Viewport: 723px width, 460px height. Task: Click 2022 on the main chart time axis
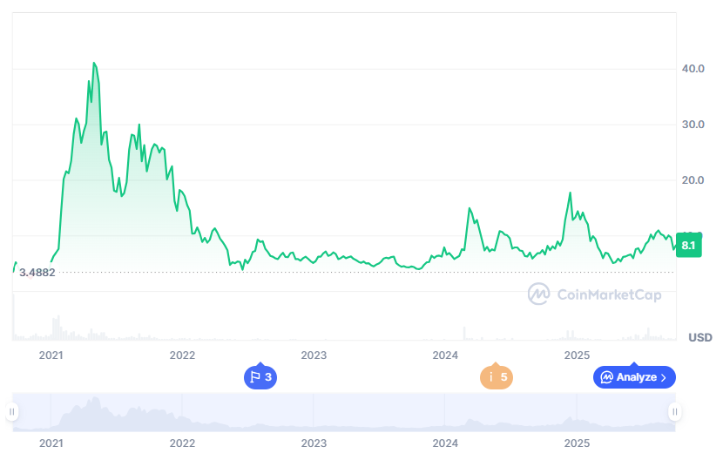[182, 355]
